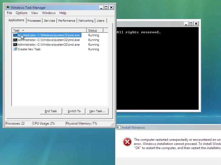Click the Task Manager resize grip corner
Image resolution: width=221 pixels, height=165 pixels.
tap(112, 124)
